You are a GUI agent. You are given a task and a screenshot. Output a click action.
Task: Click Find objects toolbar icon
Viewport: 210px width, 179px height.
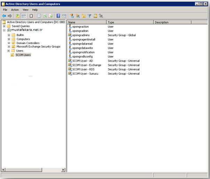coord(95,16)
